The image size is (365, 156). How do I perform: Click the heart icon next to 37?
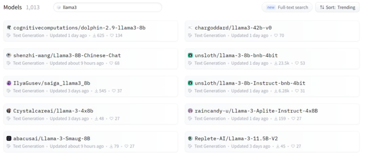(x=114, y=91)
